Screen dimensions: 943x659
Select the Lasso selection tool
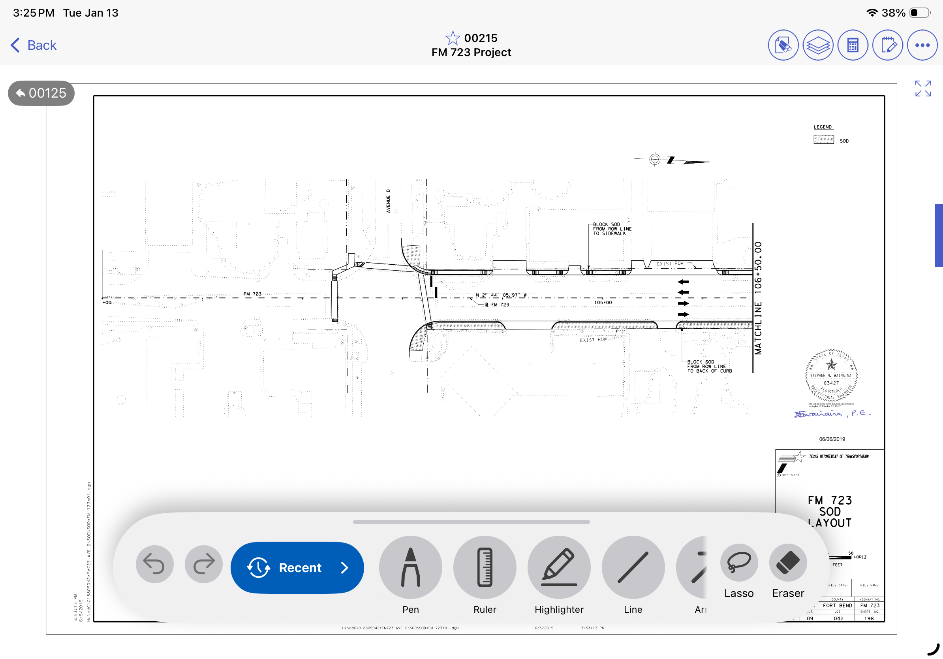click(x=739, y=563)
